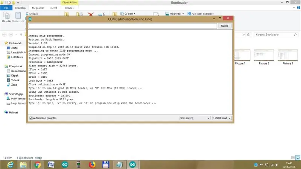Image resolution: width=301 pixels, height=169 pixels.
Task: Open File Explorer from taskbar
Action: (x=23, y=164)
